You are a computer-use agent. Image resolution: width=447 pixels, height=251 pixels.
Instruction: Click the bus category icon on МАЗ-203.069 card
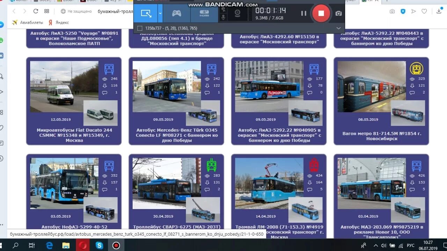pos(416,166)
